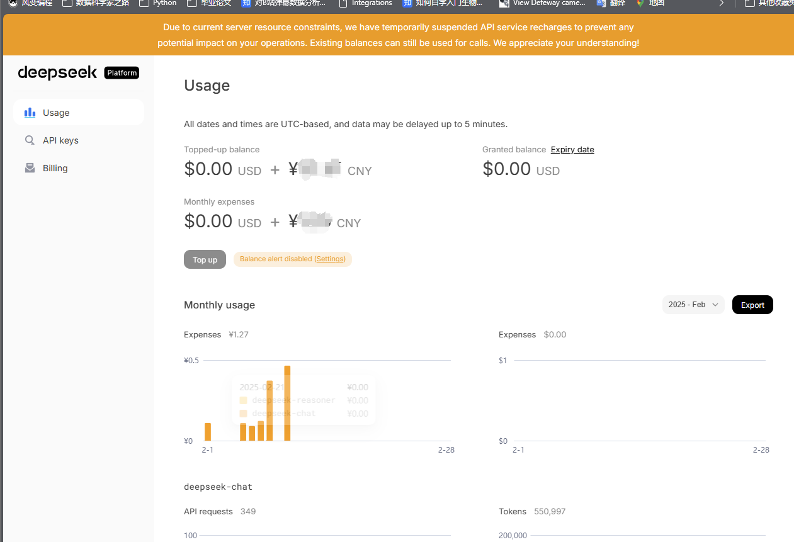The image size is (794, 542).
Task: Open the 2025 - Feb month dropdown
Action: click(x=693, y=305)
